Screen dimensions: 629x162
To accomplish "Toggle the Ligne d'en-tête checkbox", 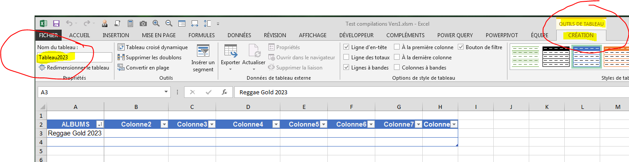I will [x=346, y=47].
